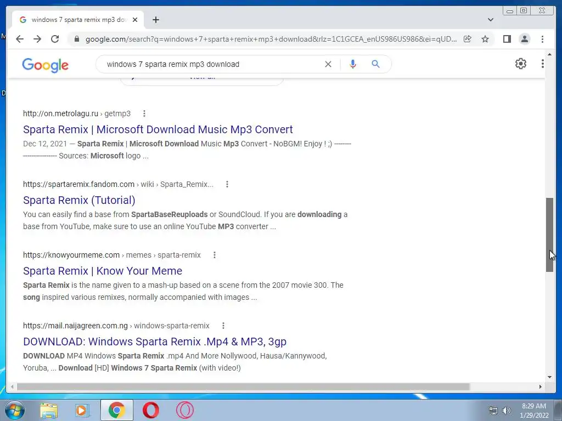Click horizontal scroll right arrow

[x=541, y=386]
